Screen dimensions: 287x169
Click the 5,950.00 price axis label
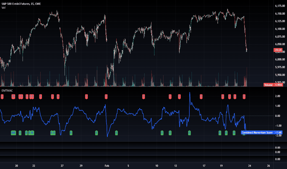point(280,75)
